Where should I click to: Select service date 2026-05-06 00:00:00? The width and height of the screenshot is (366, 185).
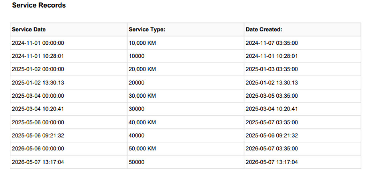(38, 149)
